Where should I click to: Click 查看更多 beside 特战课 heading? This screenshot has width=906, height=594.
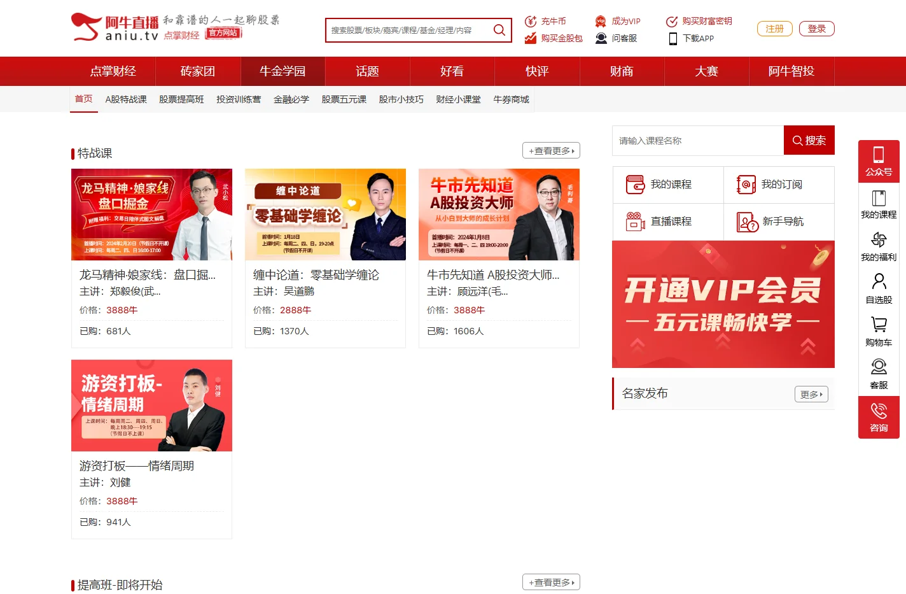[x=551, y=151]
